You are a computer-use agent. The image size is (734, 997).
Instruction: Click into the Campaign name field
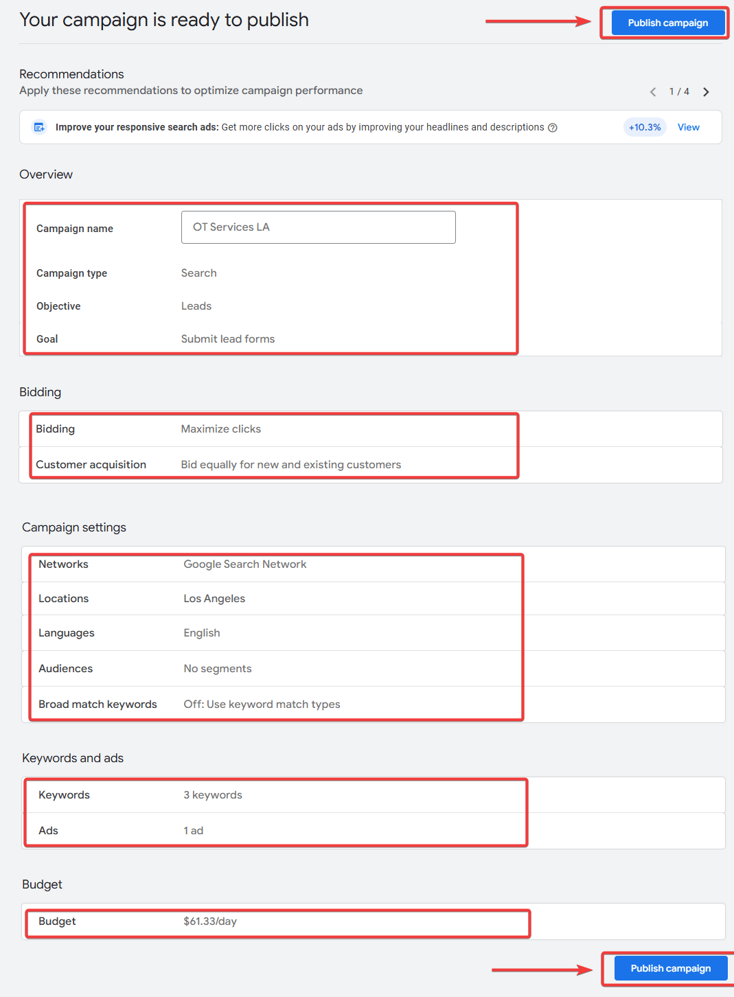(x=318, y=227)
